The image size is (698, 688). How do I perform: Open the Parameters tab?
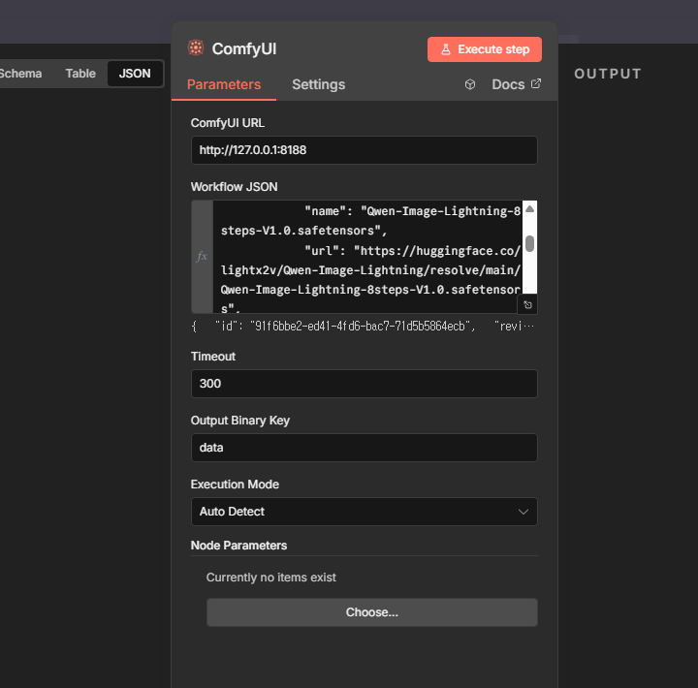224,84
